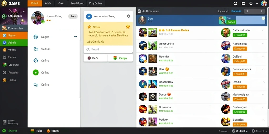Toggle the green checkmark Online status

point(36,73)
